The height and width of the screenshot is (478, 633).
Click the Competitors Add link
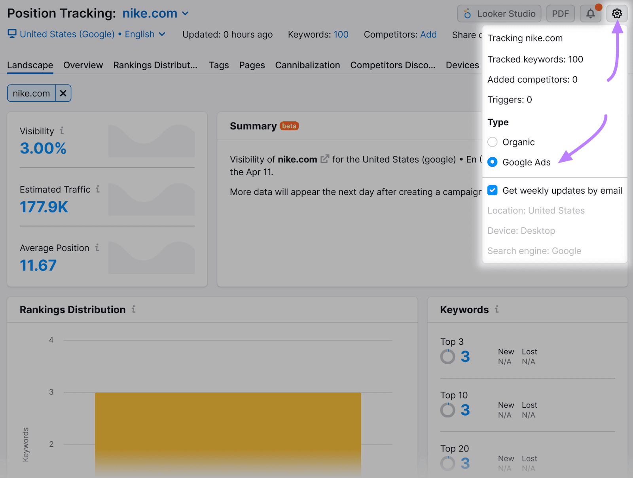pos(428,34)
